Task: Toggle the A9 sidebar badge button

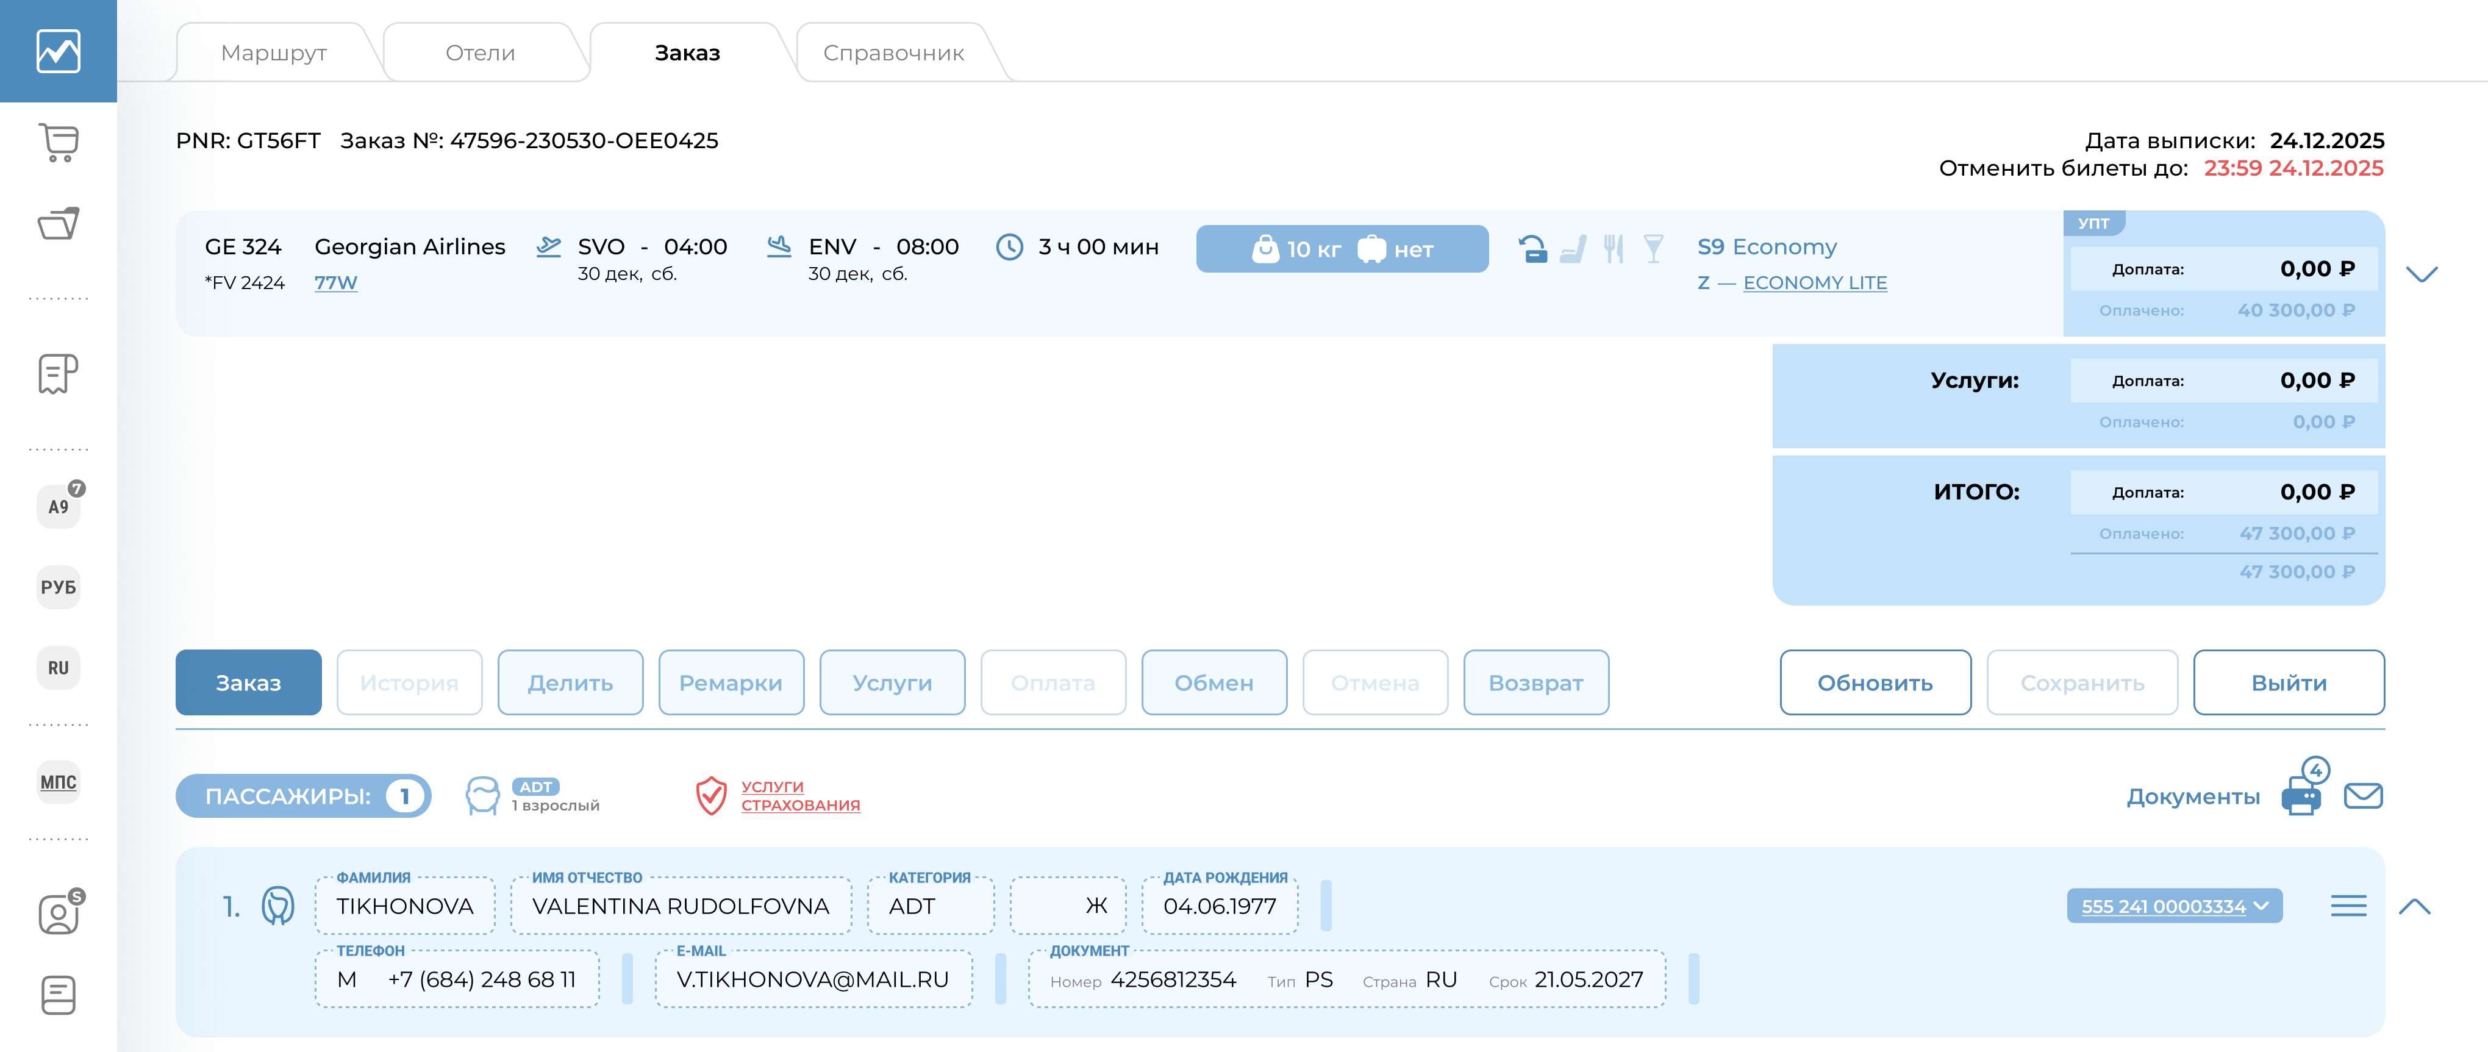Action: [58, 506]
